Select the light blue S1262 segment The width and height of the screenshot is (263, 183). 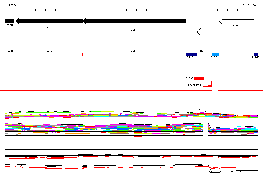tap(215, 54)
